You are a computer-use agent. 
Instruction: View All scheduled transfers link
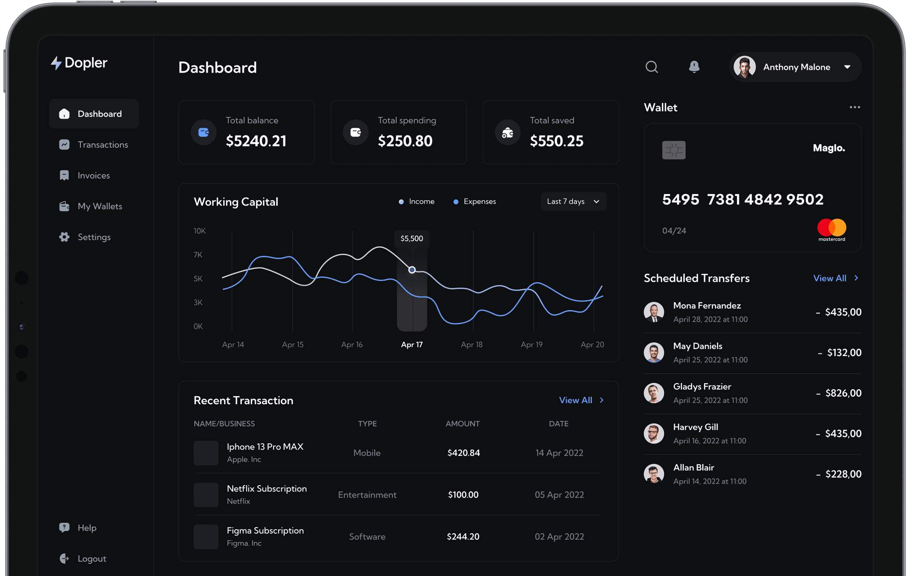click(x=836, y=278)
